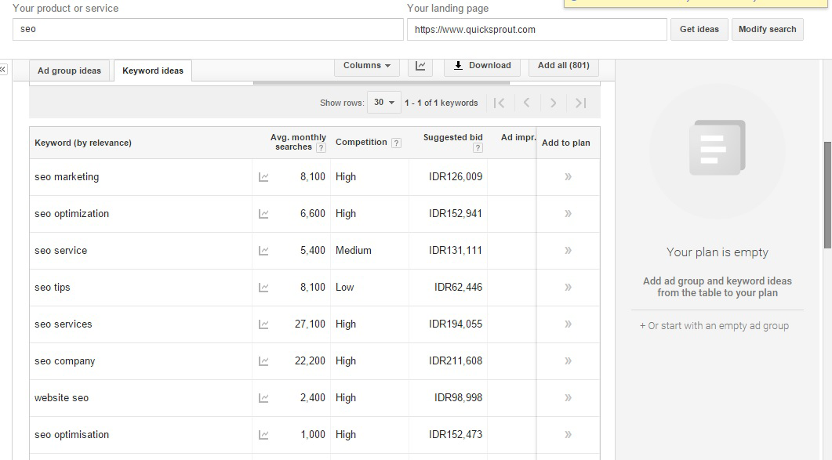The height and width of the screenshot is (460, 832).
Task: Change Show rows count from 30
Action: [383, 103]
